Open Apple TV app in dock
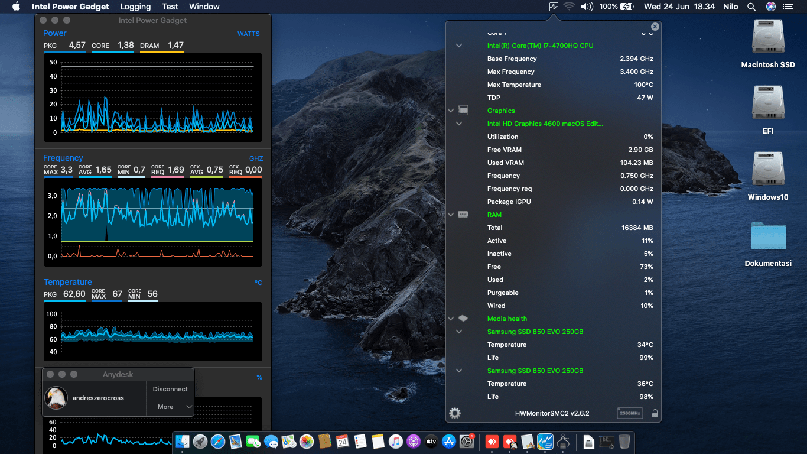The height and width of the screenshot is (454, 807). tap(431, 441)
